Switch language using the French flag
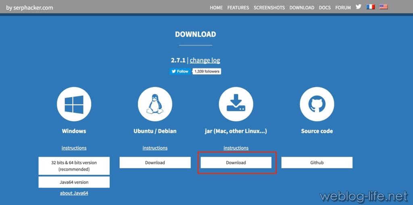This screenshot has width=413, height=205. click(x=370, y=7)
